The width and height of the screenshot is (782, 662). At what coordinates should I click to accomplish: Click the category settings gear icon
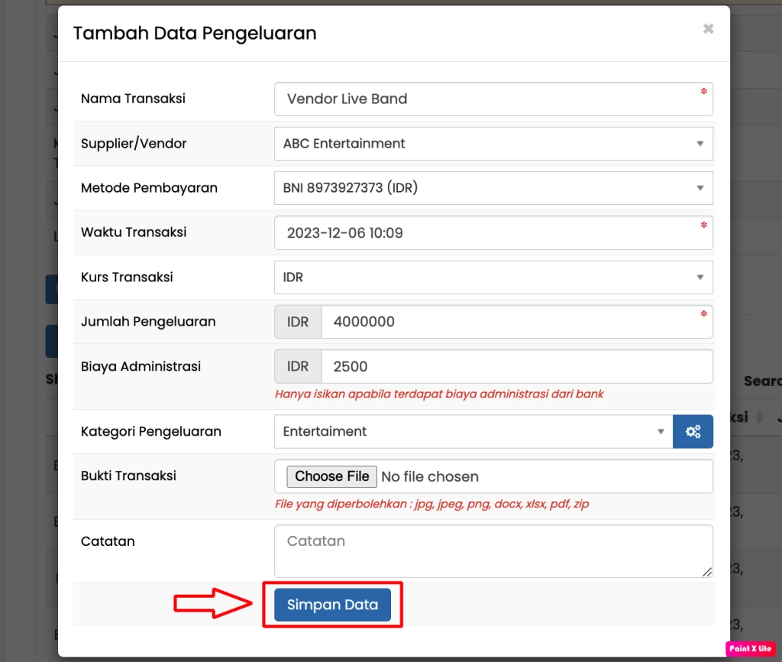tap(693, 432)
